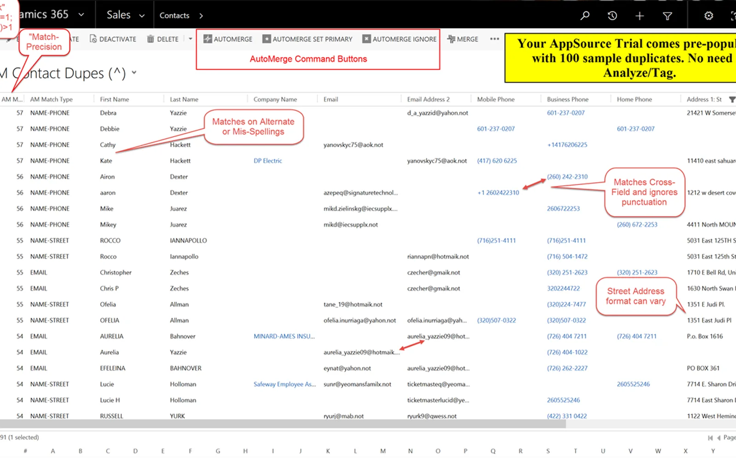Go to first page icon
This screenshot has width=736, height=460.
tap(710, 438)
